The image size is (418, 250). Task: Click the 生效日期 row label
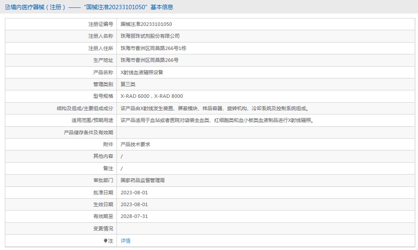pyautogui.click(x=103, y=204)
